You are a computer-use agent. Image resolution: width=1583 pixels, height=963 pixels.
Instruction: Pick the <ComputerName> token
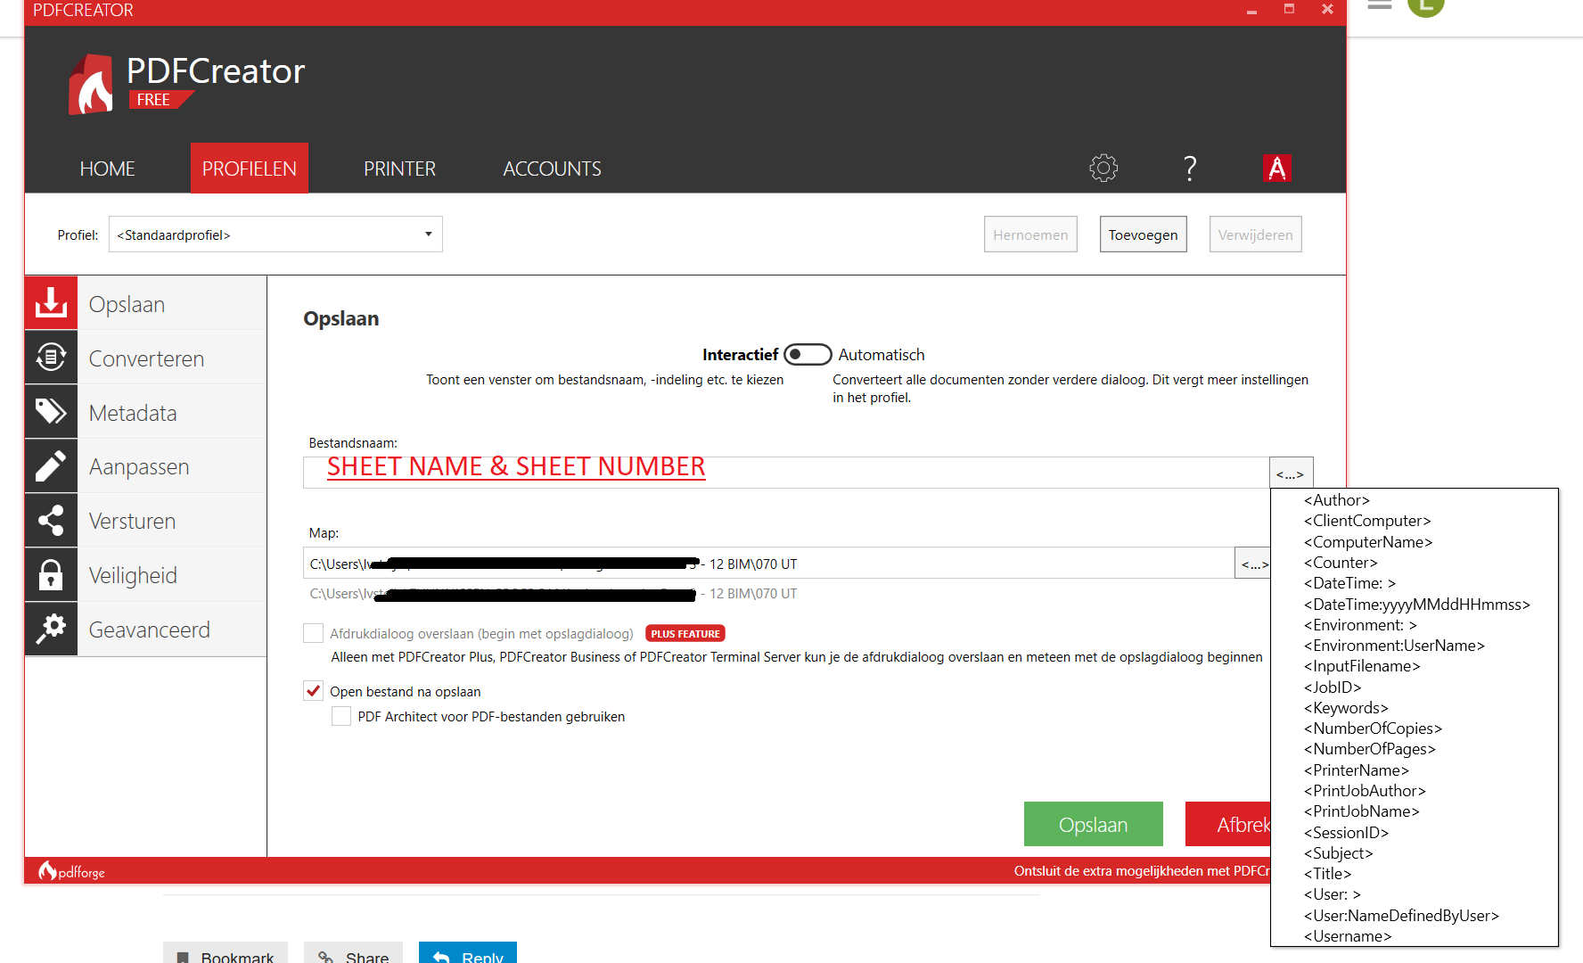1368,542
